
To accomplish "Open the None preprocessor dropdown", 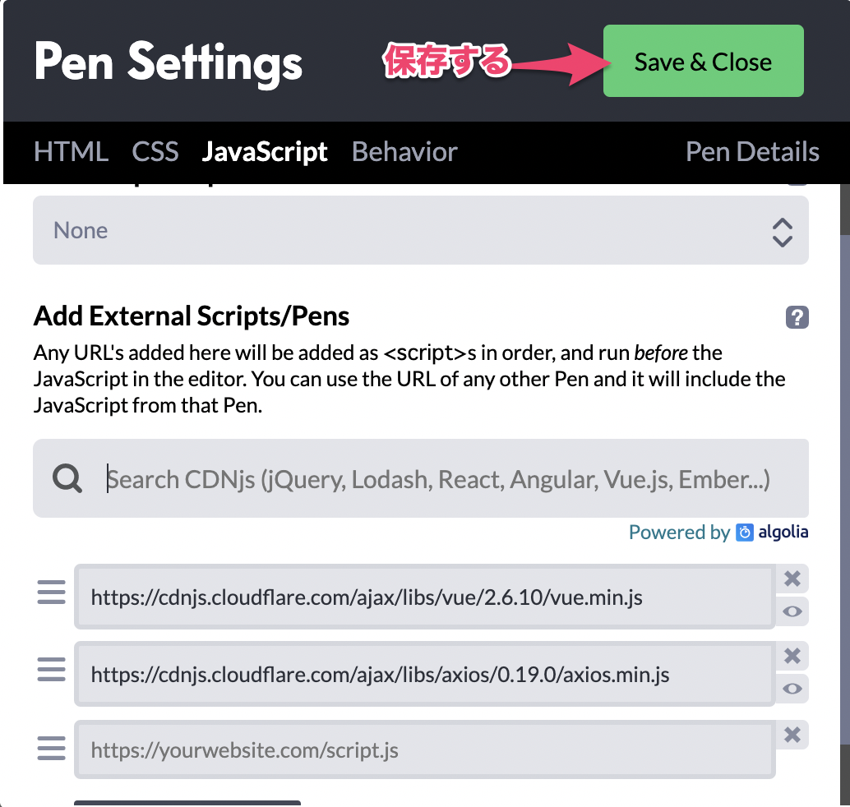I will [420, 231].
